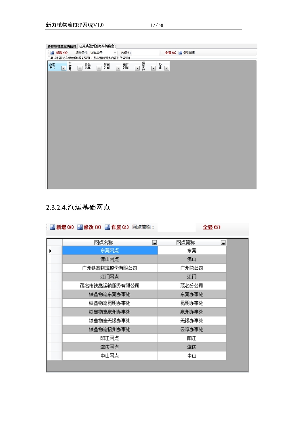
Task: Select the 广州铁鑫物流股份有限公司 cell
Action: click(110, 268)
